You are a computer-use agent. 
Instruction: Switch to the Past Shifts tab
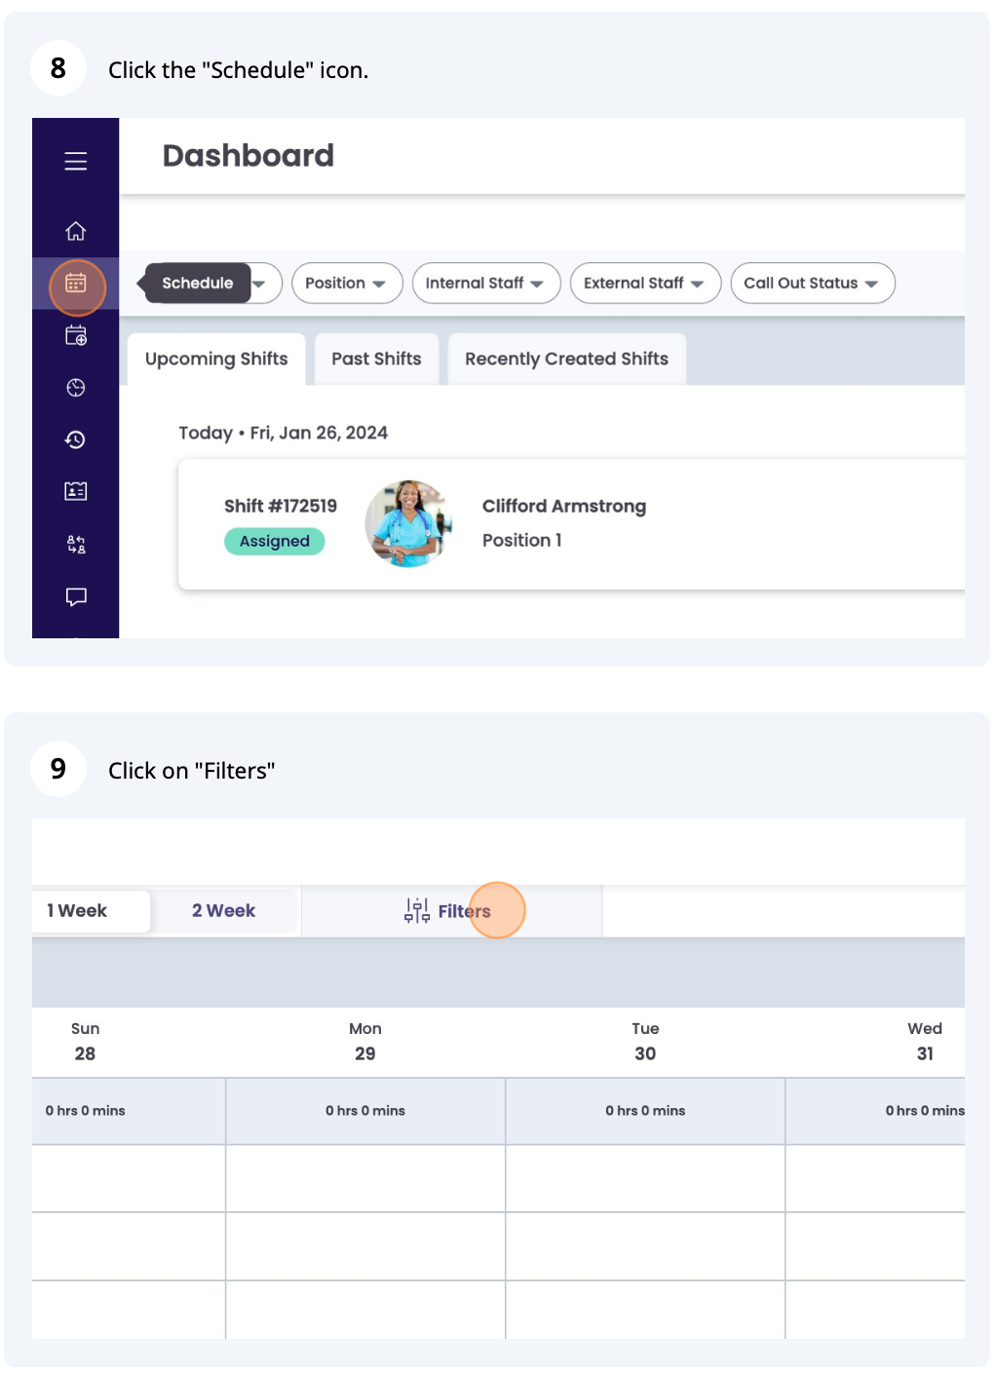coord(376,359)
